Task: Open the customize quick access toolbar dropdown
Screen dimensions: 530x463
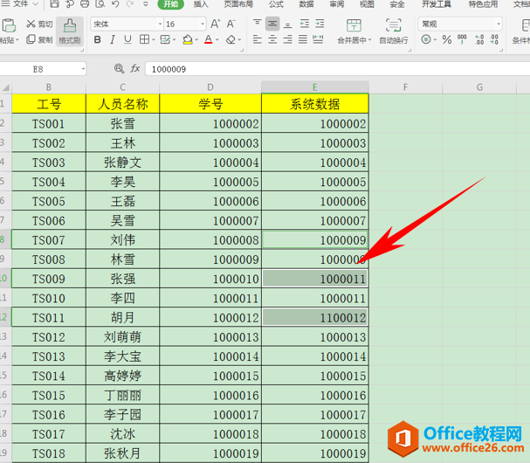Action: (x=146, y=4)
